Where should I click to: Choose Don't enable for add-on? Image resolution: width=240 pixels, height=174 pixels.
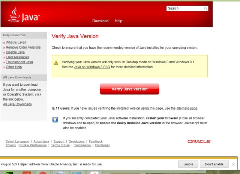click(x=214, y=164)
